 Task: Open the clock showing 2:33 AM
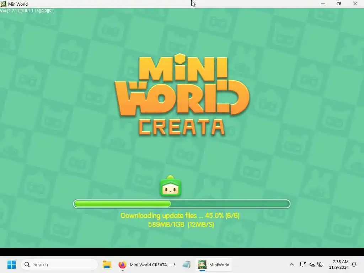click(x=339, y=264)
